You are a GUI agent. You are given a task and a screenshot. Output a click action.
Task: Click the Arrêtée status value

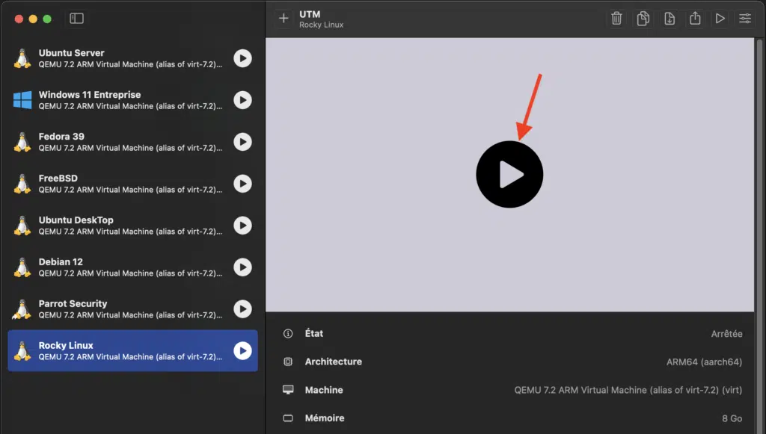726,334
